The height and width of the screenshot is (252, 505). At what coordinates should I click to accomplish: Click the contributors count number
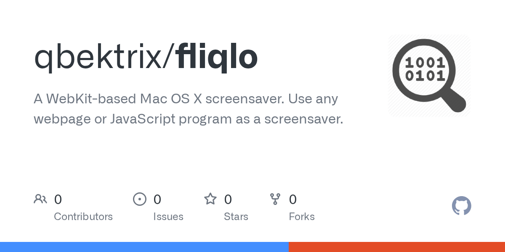tap(58, 199)
